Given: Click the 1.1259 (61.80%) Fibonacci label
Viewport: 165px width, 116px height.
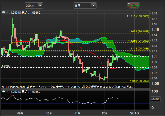Looking at the screenshot, I should point(139,41).
